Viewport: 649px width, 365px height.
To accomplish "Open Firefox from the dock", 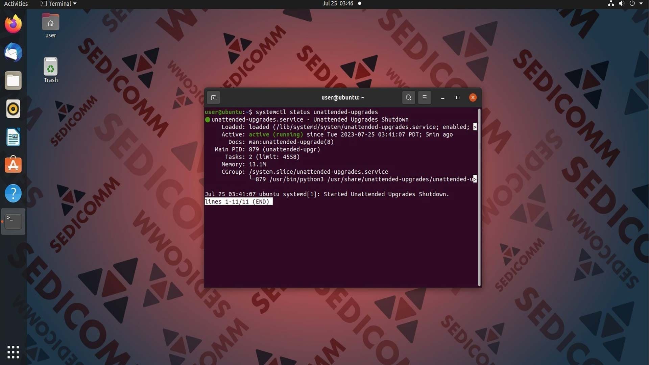I will (13, 24).
